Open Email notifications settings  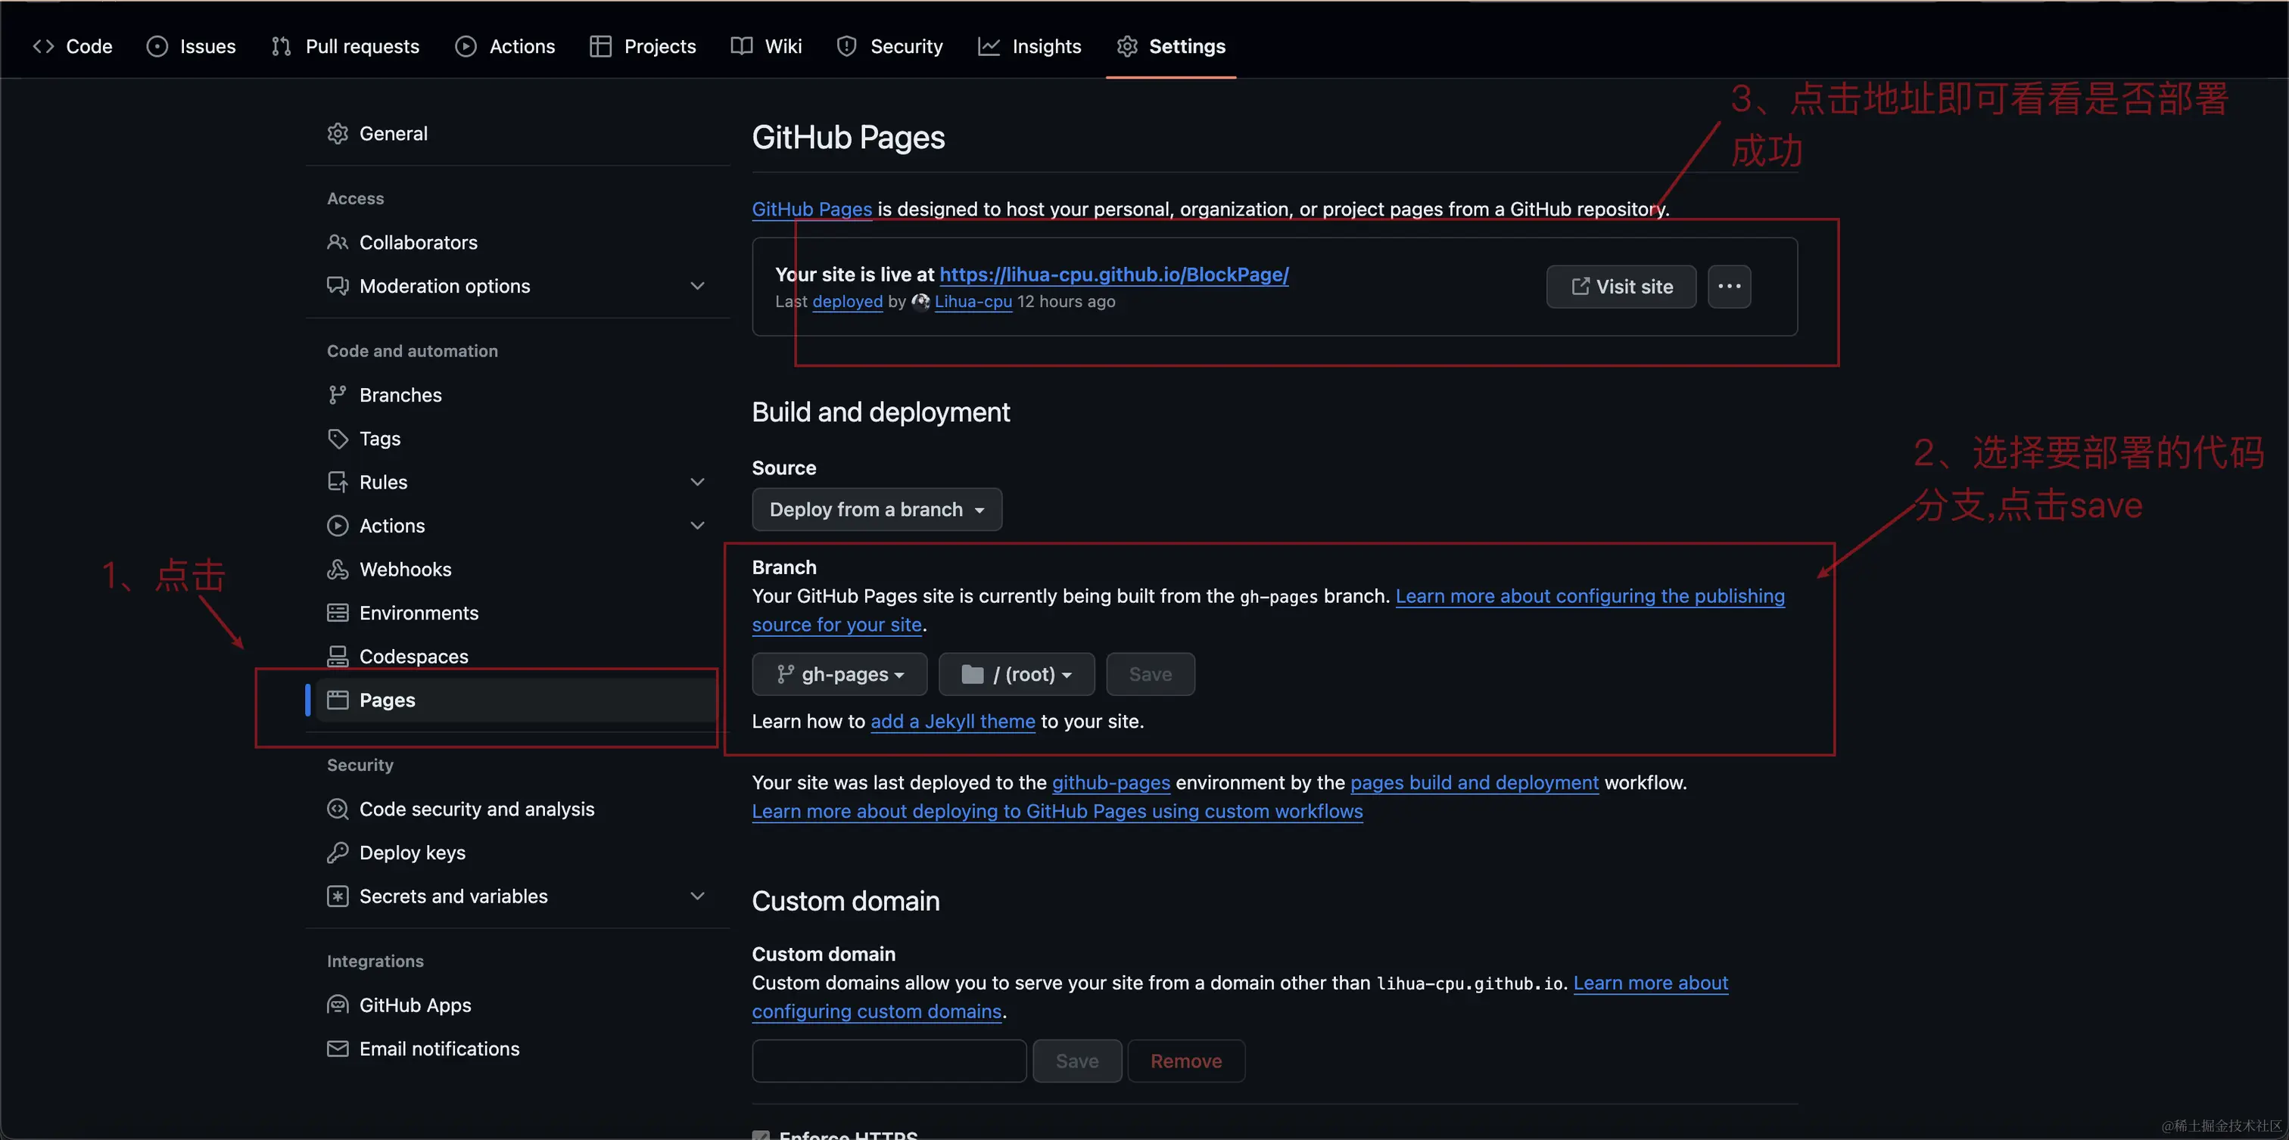click(x=439, y=1048)
